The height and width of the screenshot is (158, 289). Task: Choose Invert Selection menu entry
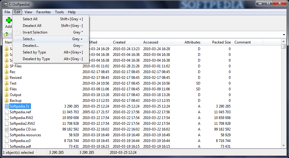click(51, 32)
